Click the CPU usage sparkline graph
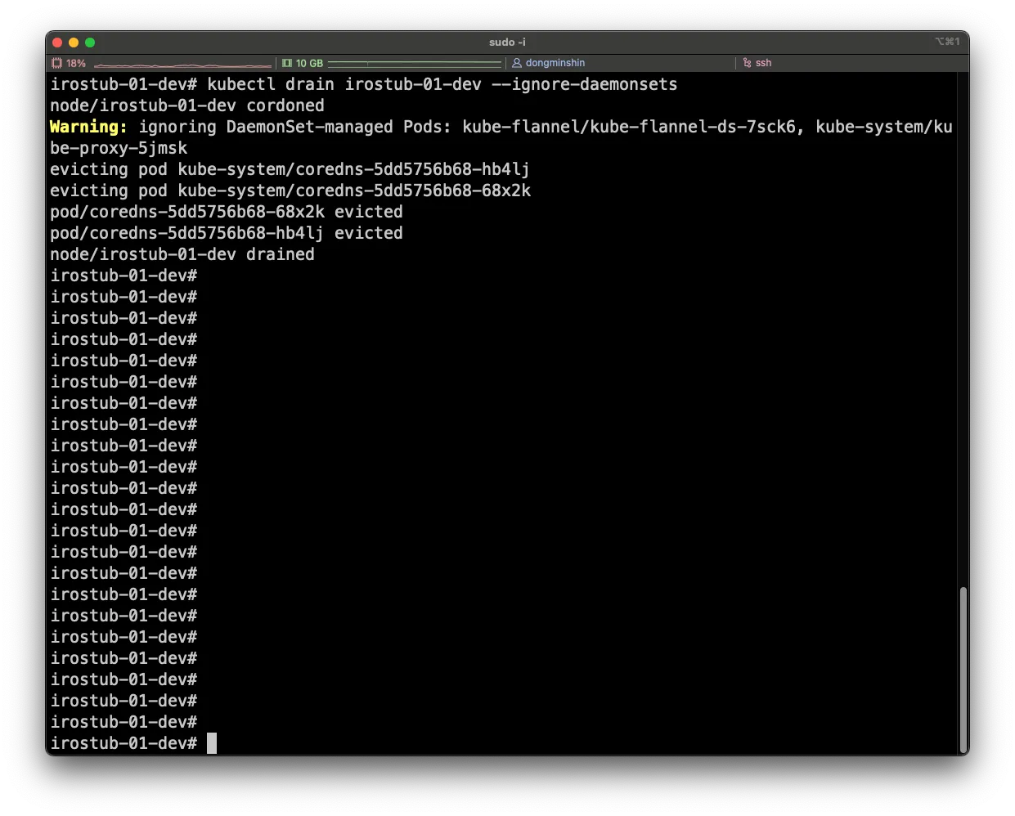 coord(182,64)
